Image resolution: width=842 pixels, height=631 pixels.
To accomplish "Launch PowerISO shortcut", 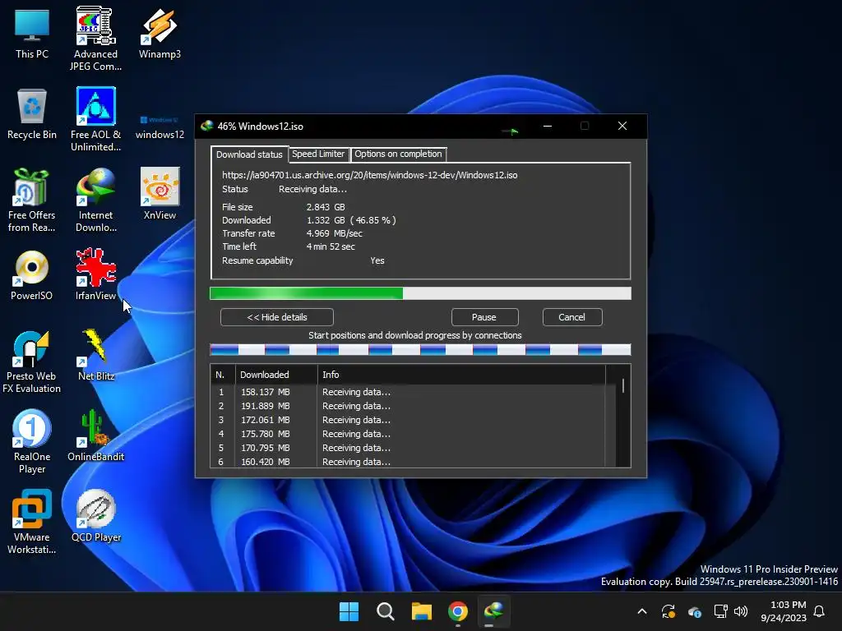I will point(32,274).
